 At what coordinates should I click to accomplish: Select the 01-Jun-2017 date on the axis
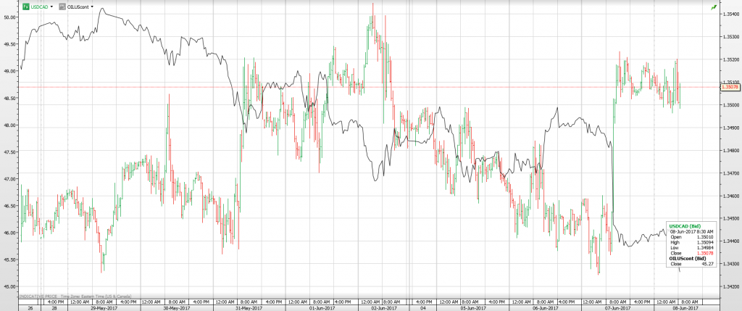coord(320,307)
